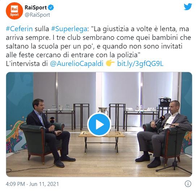Open the #Ceferin hashtag
This screenshot has height=191, width=196.
tap(19, 29)
